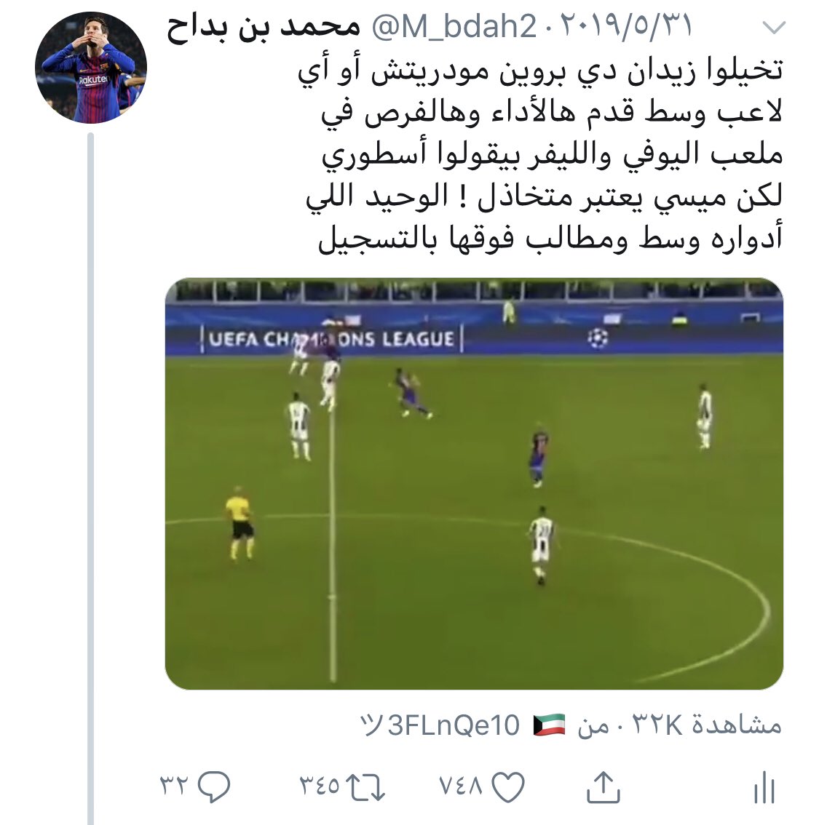The height and width of the screenshot is (825, 819).
Task: Tap the vertical thread connector line
Action: coord(90,478)
